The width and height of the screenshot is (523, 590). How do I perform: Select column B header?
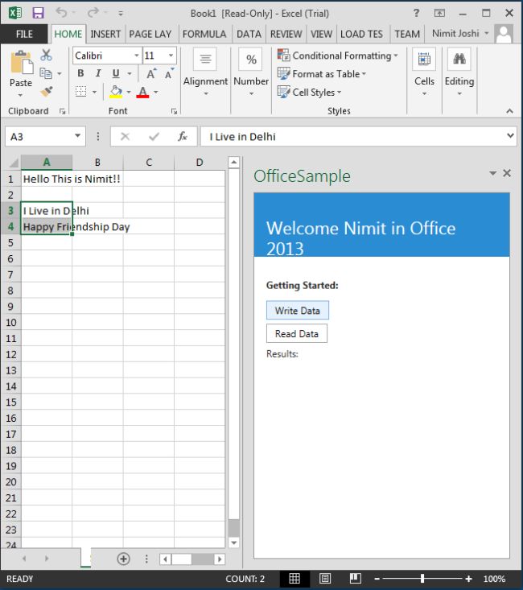97,162
